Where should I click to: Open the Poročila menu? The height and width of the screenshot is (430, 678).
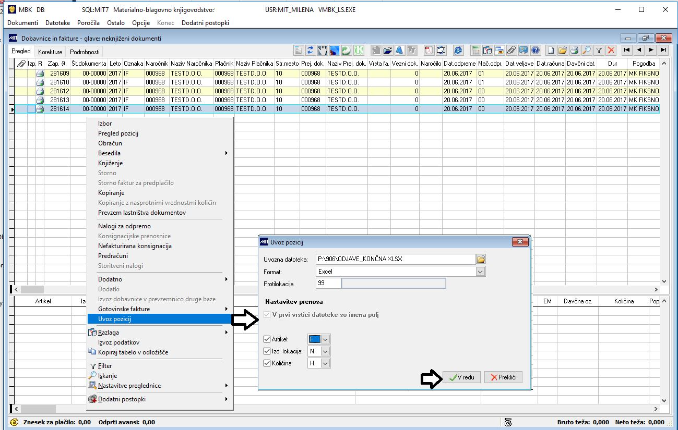coord(88,23)
